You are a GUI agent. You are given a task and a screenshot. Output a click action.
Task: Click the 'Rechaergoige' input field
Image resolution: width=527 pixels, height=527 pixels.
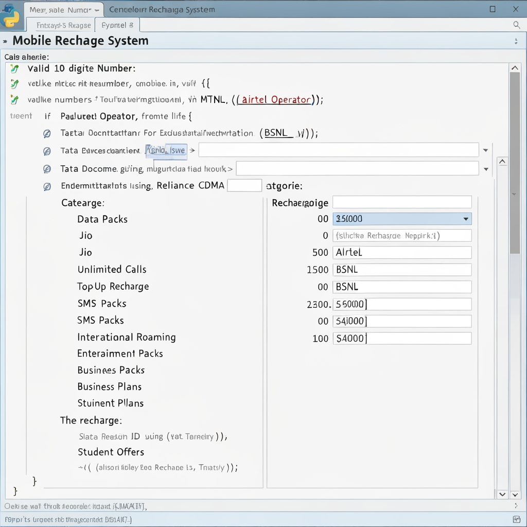[402, 202]
